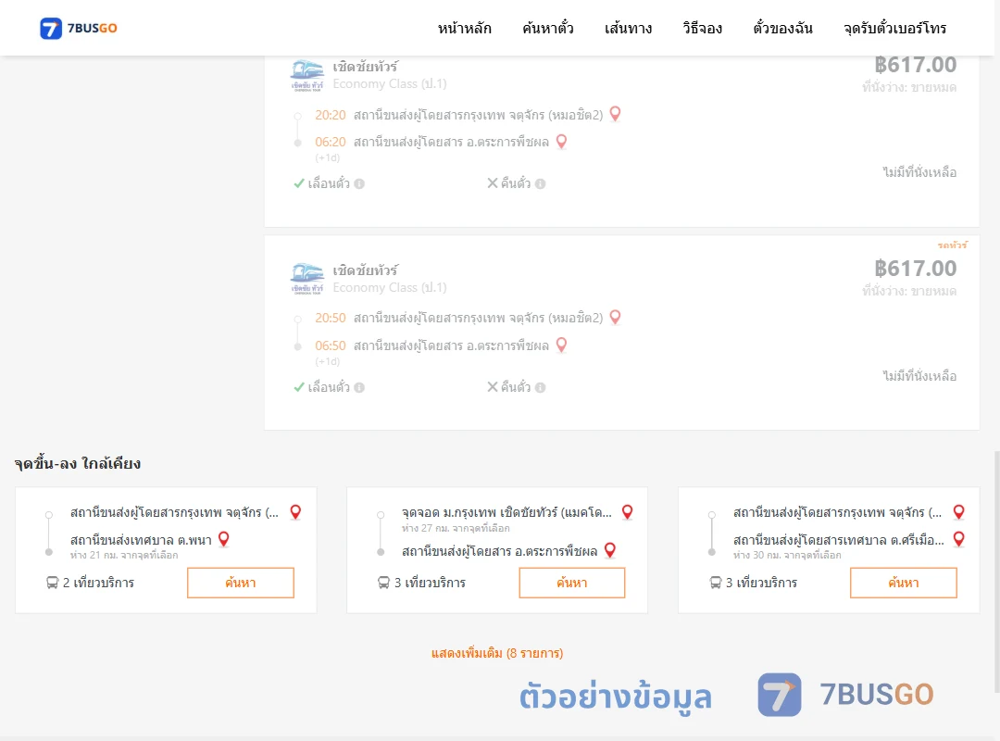Click the text ห่าง 27 กม. จากจุดที่เลือก
The width and height of the screenshot is (1000, 741).
click(456, 529)
